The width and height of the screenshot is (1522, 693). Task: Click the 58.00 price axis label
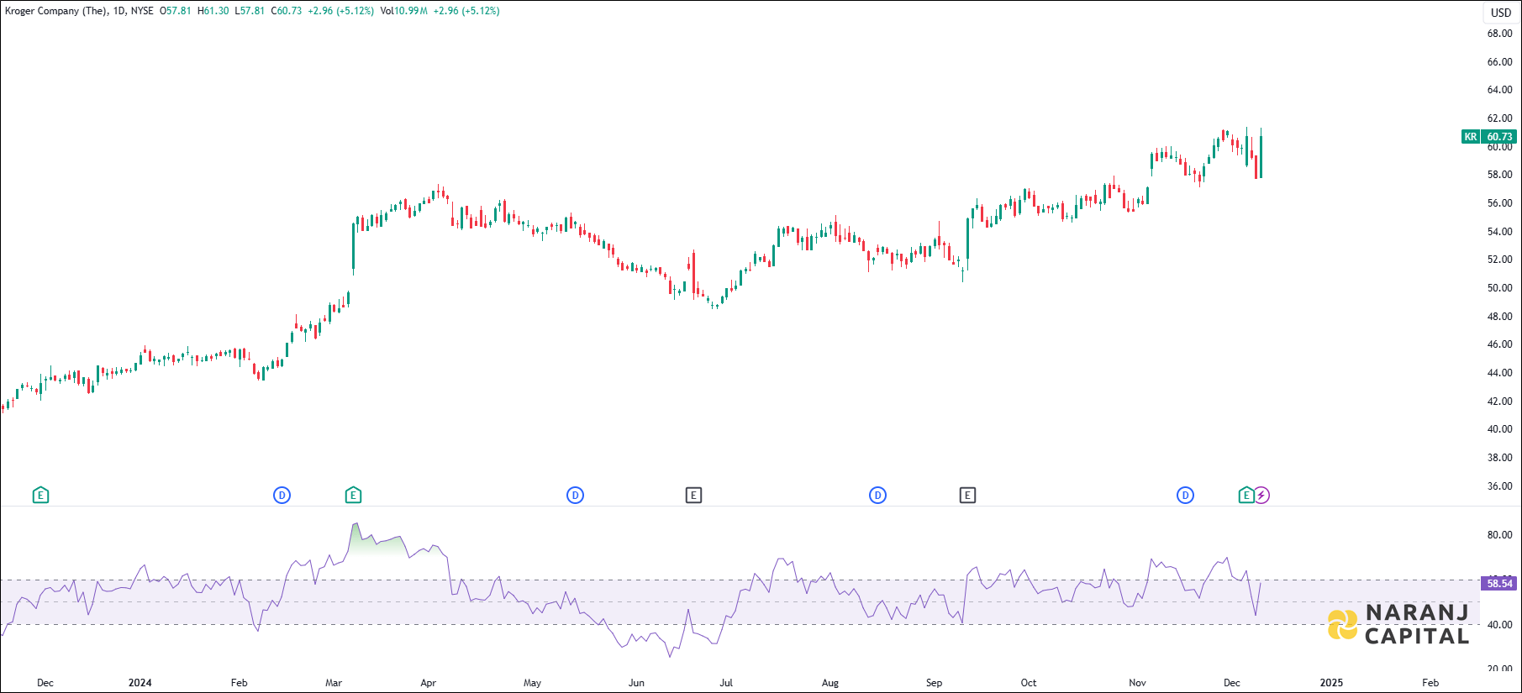pyautogui.click(x=1499, y=175)
